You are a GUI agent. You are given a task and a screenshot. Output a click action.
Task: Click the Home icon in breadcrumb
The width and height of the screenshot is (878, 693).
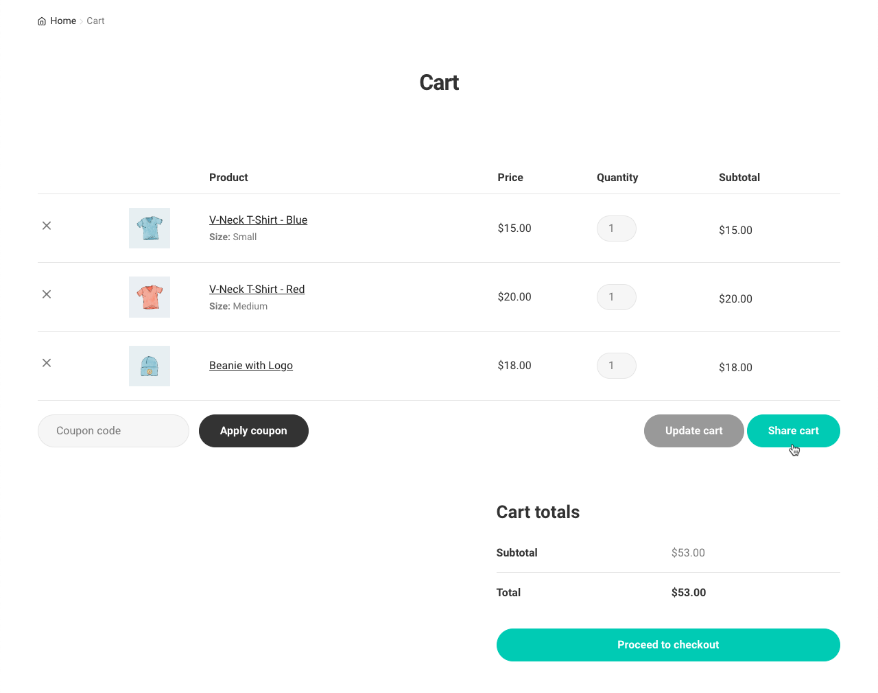click(x=42, y=21)
